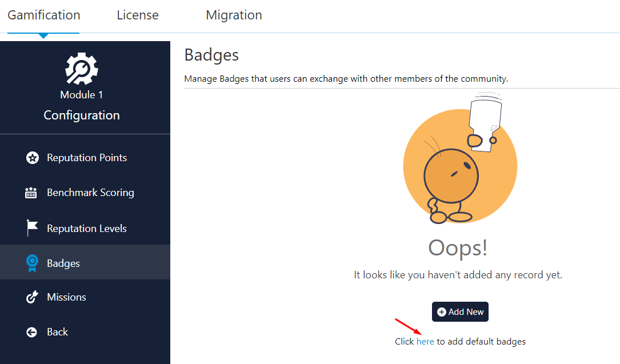620x364 pixels.
Task: Click the Badges page heading
Action: 211,55
